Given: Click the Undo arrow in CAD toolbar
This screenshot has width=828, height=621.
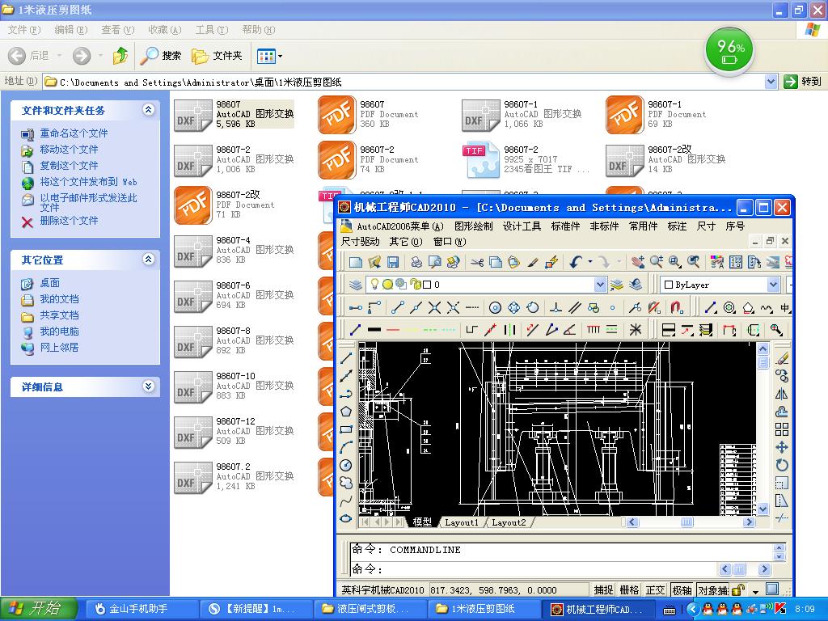Looking at the screenshot, I should click(576, 262).
